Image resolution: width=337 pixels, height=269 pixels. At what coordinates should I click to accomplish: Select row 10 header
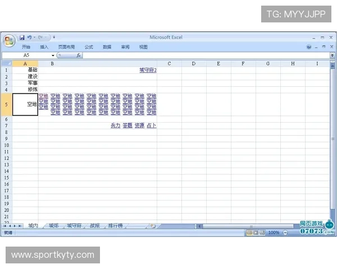click(7, 145)
